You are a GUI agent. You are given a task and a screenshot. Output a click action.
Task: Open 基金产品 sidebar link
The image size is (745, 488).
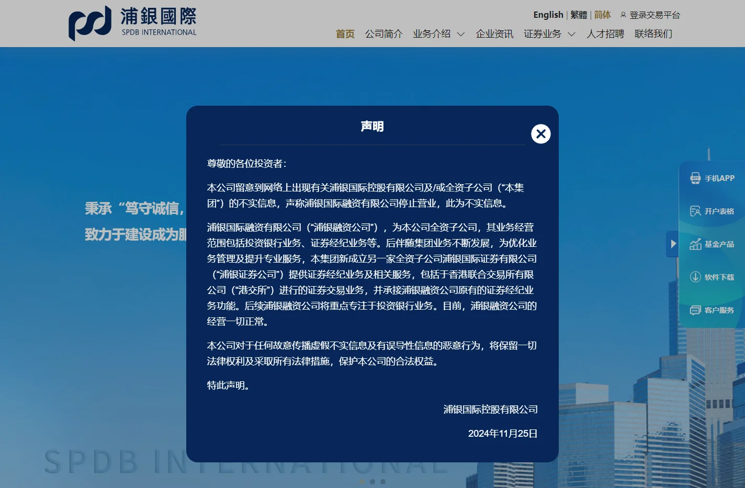point(719,244)
